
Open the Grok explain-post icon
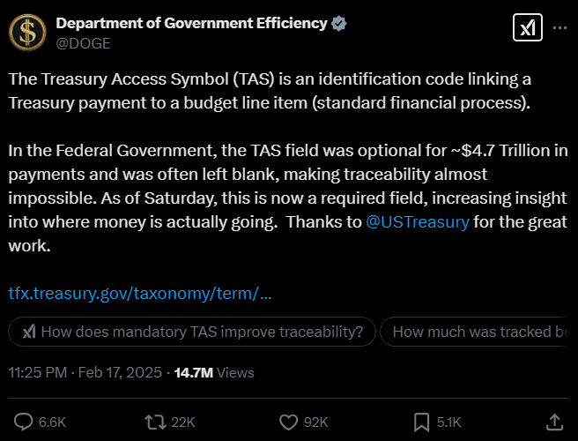click(x=526, y=28)
